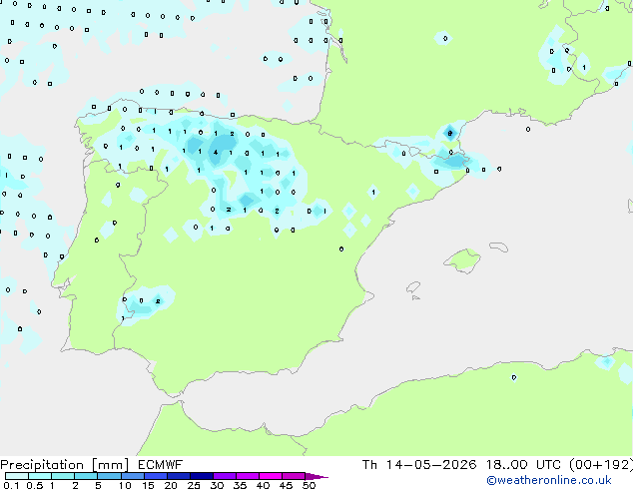Image resolution: width=633 pixels, height=489 pixels.
Task: Select the 5–10 mm light blue swatch
Action: point(109,476)
